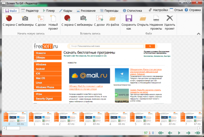Image resolution: width=204 pixels, height=137 pixels.
Task: Create a new project
Action: tap(53, 23)
